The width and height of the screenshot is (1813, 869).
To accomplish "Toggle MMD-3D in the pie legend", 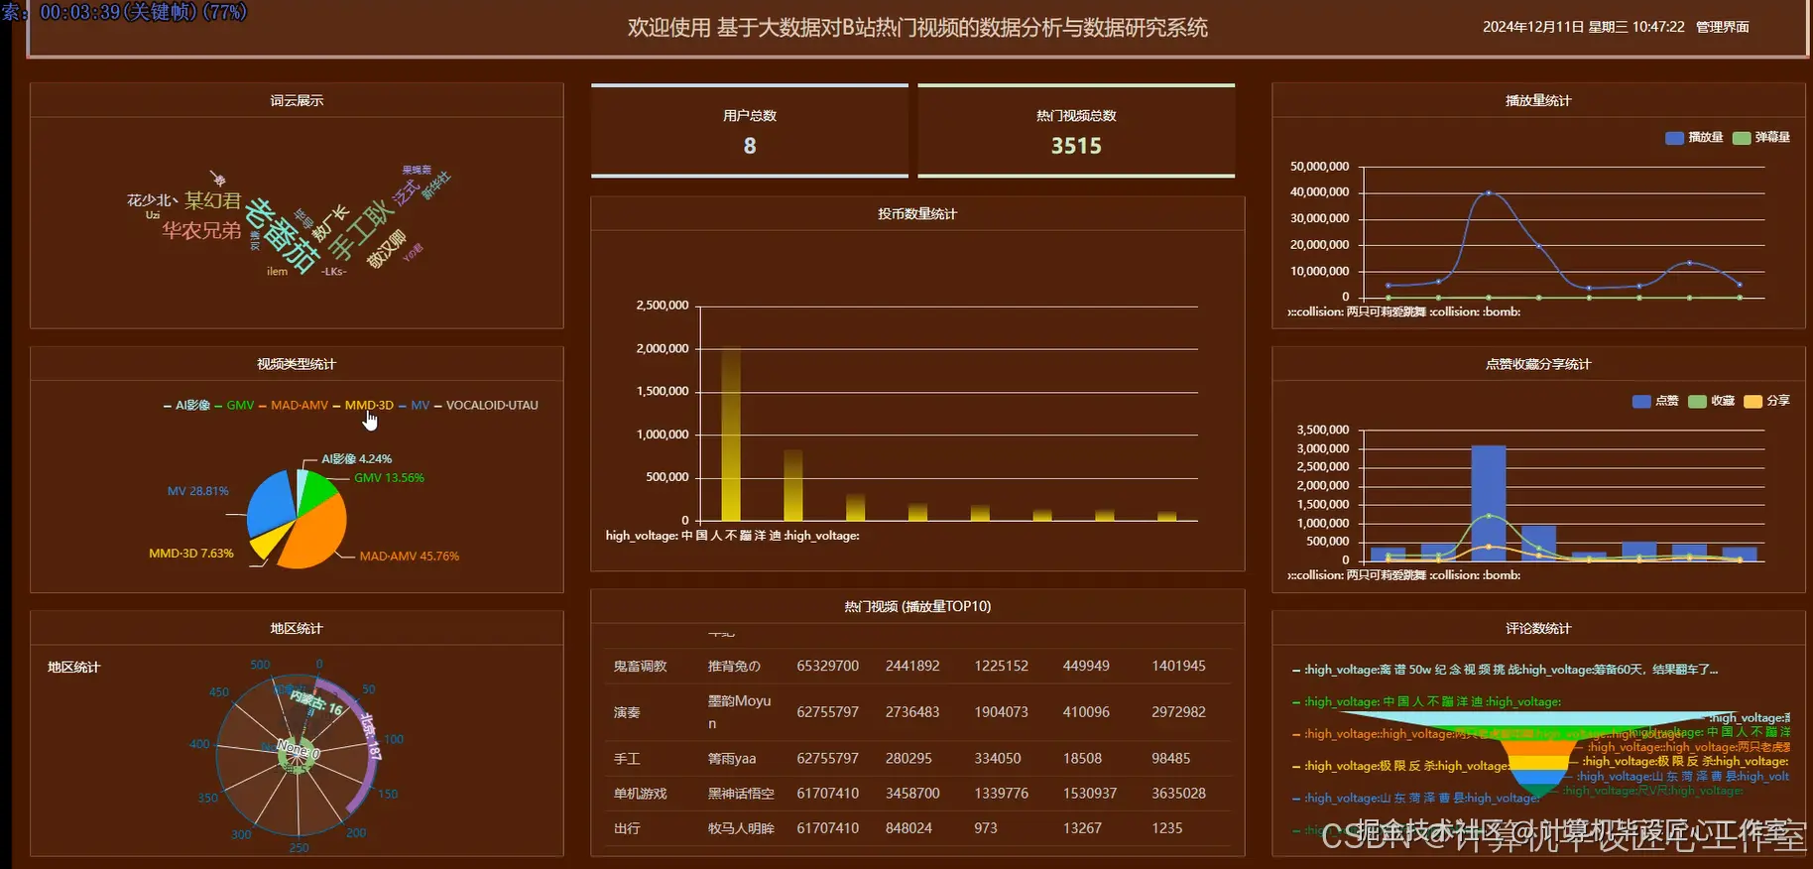I will [x=363, y=405].
